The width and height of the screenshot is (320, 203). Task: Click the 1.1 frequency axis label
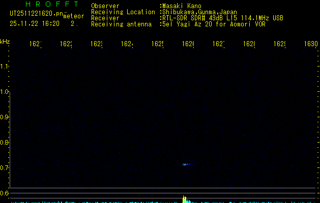point(4,66)
